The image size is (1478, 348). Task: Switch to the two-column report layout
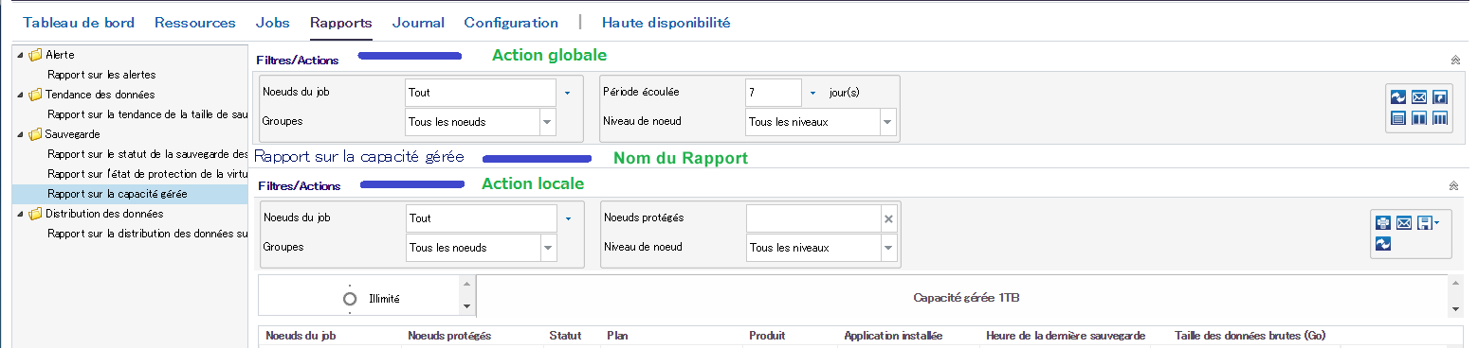coord(1419,118)
